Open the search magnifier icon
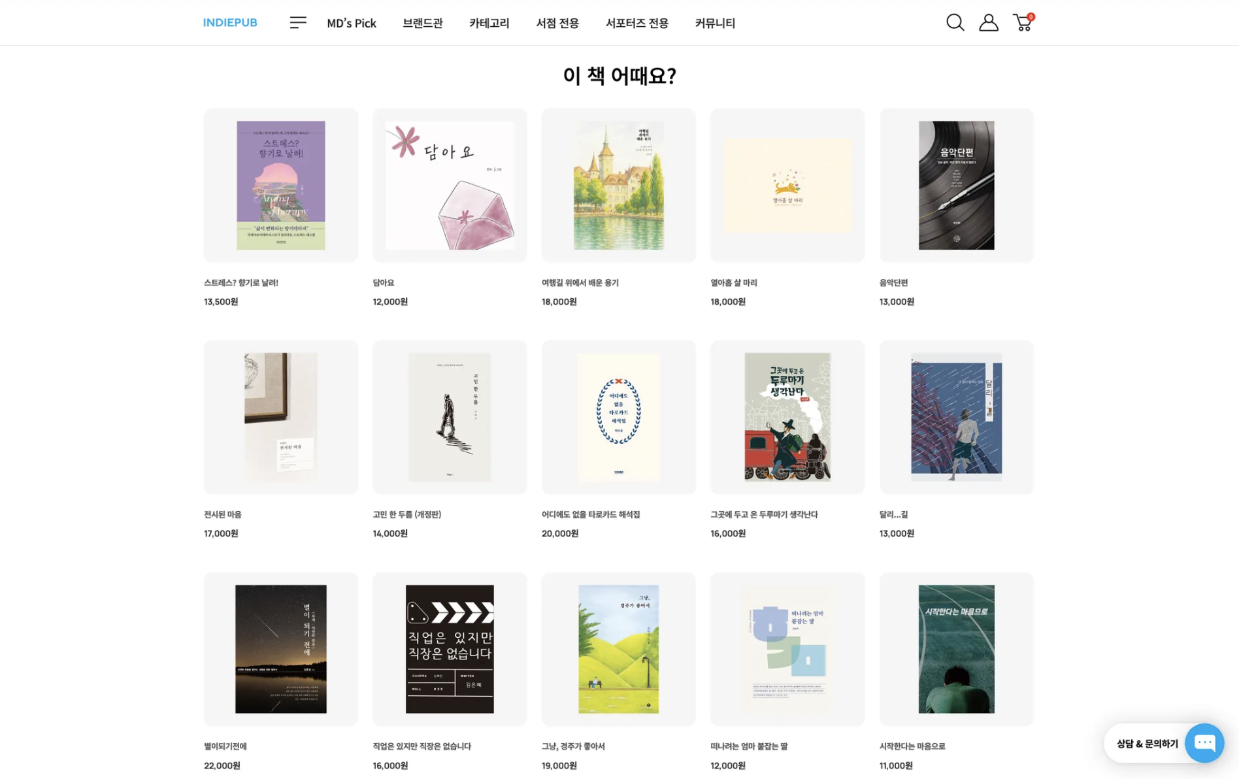The width and height of the screenshot is (1239, 779). [955, 22]
